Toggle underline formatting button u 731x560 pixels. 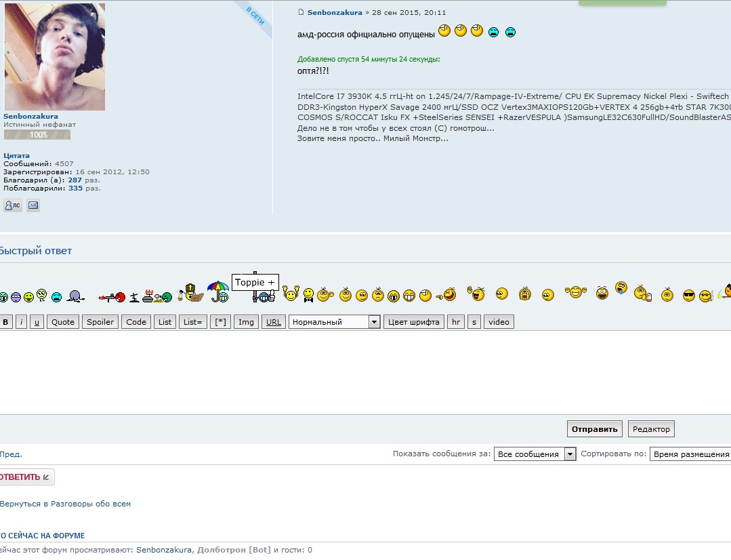coord(37,322)
